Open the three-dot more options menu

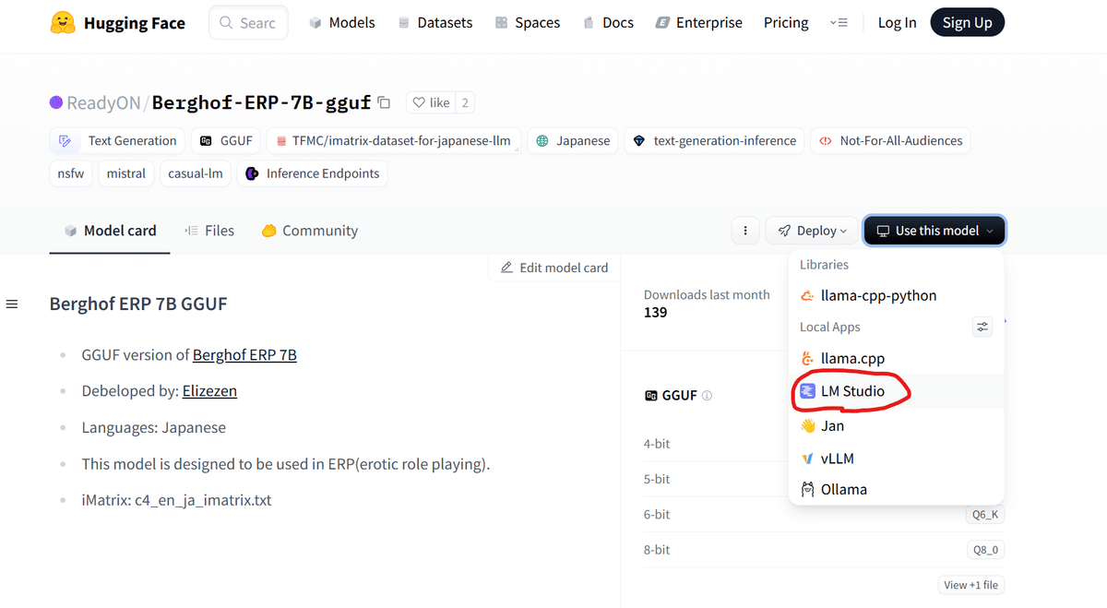[745, 231]
